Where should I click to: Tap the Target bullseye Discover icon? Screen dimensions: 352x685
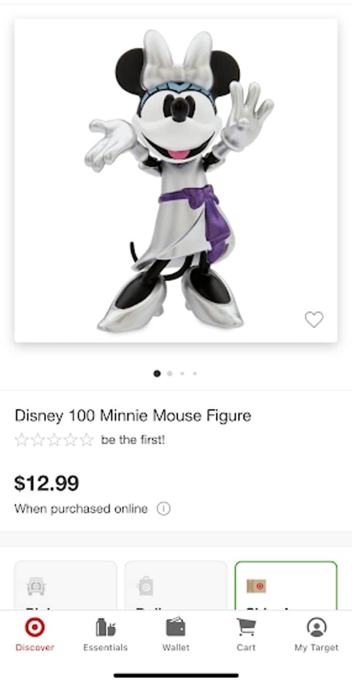[x=35, y=627]
